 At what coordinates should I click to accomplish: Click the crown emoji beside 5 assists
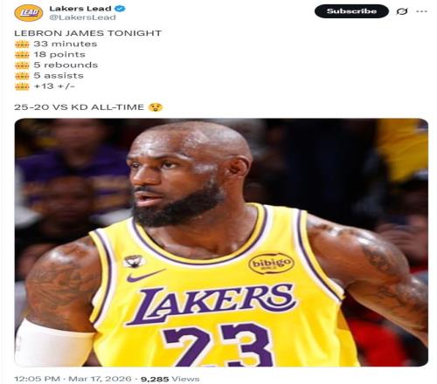click(22, 76)
